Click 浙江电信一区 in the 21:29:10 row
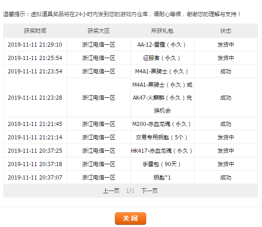 (x=99, y=45)
